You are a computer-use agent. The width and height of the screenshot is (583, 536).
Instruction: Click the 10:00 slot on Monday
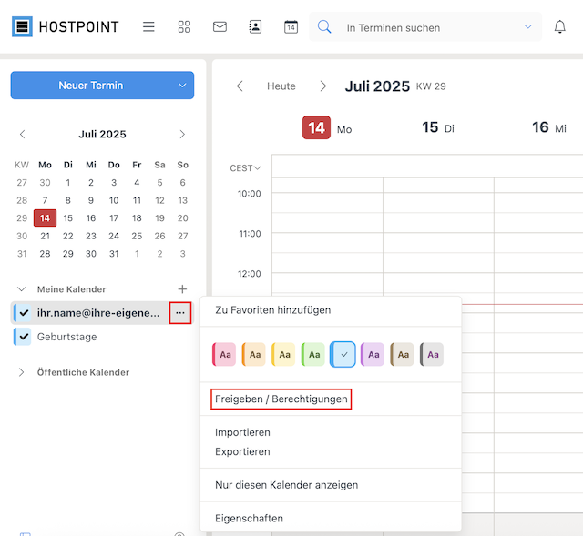(x=328, y=202)
